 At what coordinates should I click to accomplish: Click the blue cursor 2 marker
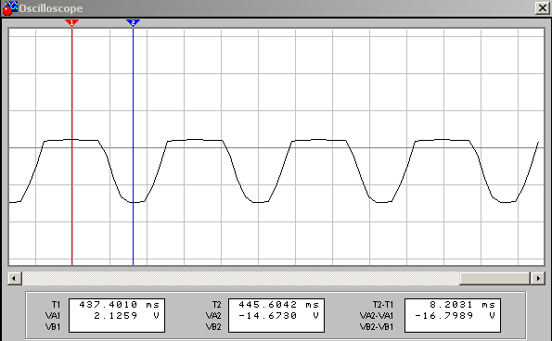(x=133, y=23)
